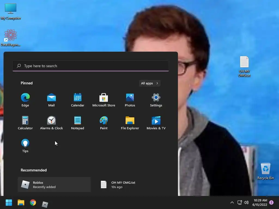This screenshot has width=279, height=209.
Task: Select OH MY OMG.txt on desktop
Action: pos(244,66)
